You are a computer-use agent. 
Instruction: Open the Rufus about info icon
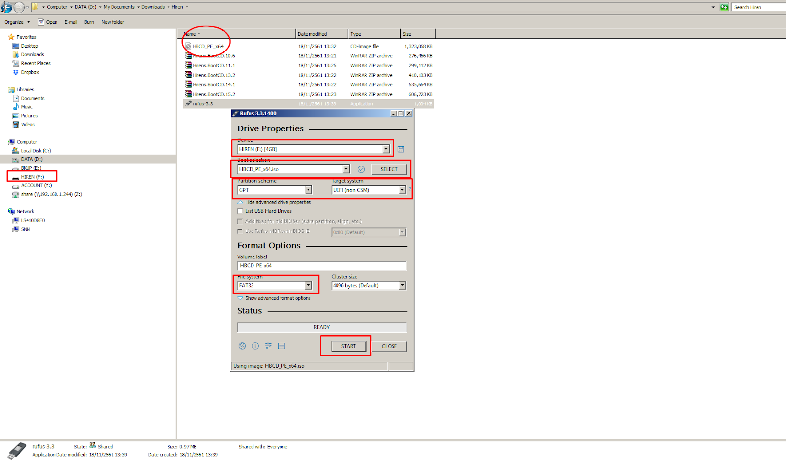coord(255,346)
